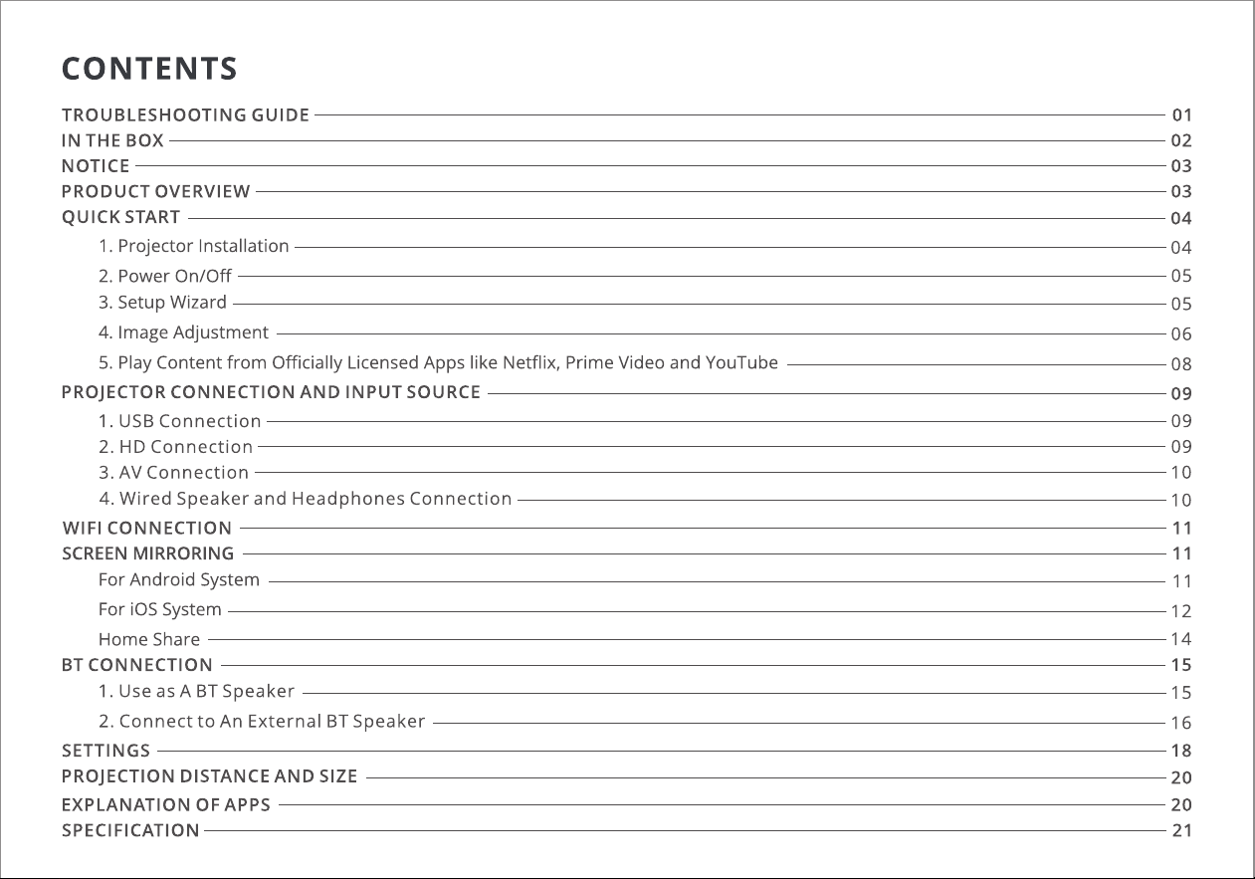1255x879 pixels.
Task: Open the Troubleshooting Guide contents entry
Action: [185, 114]
